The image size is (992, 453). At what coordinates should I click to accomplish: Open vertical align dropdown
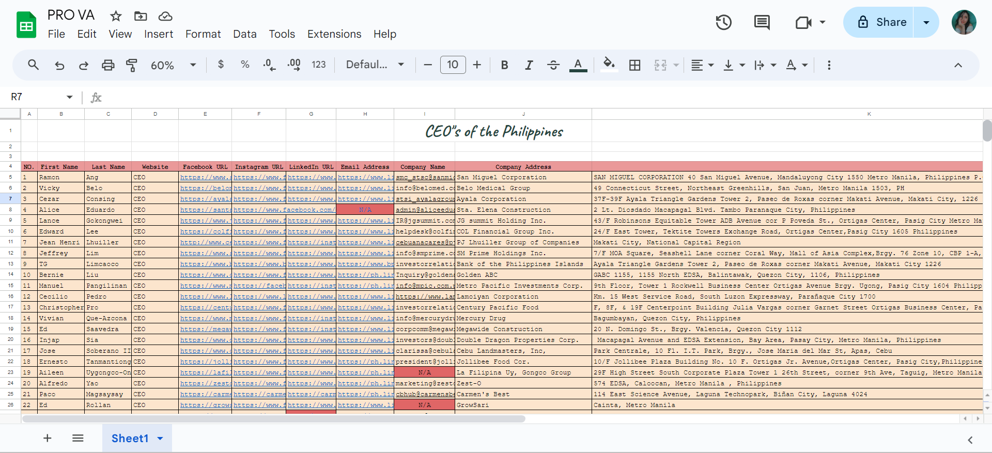point(734,65)
